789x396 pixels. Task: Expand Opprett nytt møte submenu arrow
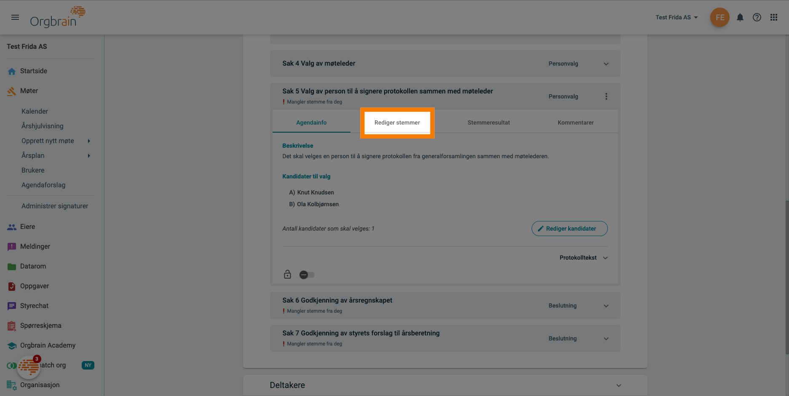click(89, 141)
